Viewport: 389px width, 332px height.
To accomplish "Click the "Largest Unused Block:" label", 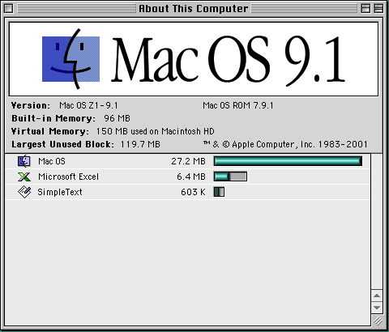I will (x=62, y=144).
